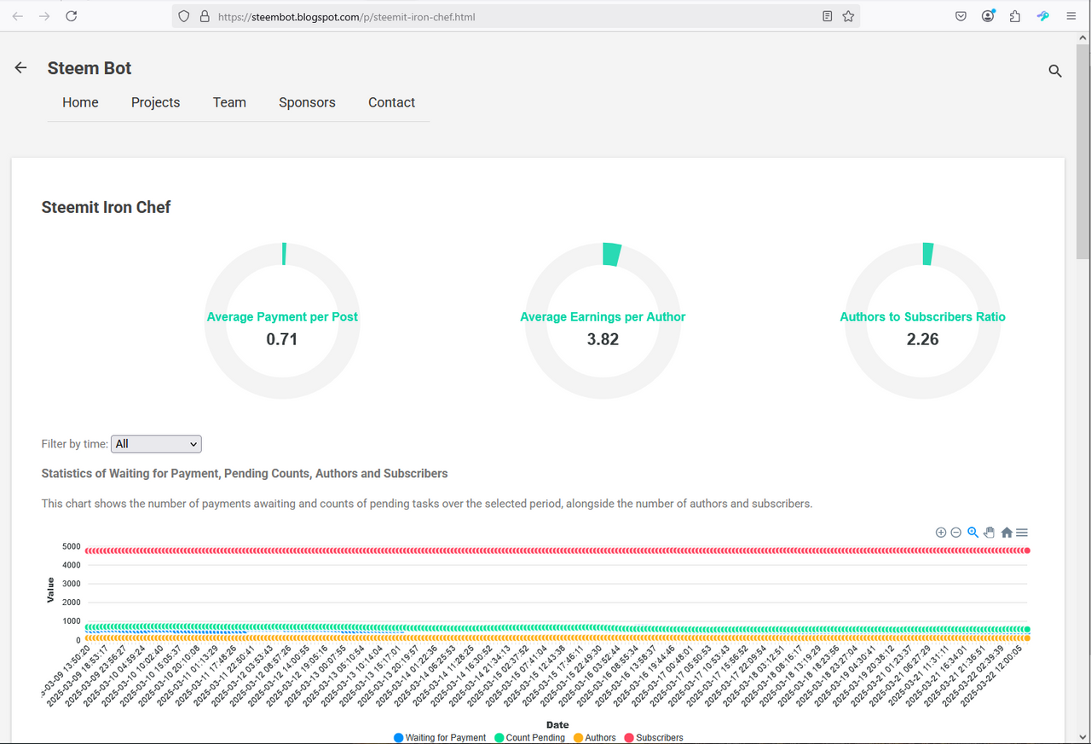Reload the page in browser
1091x744 pixels.
[72, 16]
